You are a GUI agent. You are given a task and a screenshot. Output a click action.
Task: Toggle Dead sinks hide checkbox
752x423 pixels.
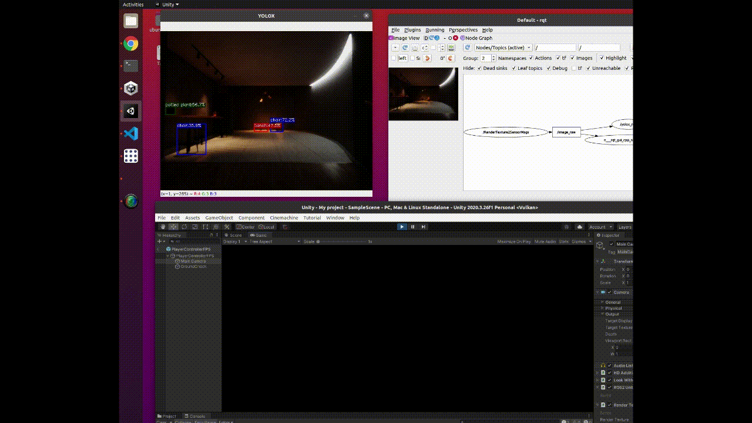(x=479, y=68)
